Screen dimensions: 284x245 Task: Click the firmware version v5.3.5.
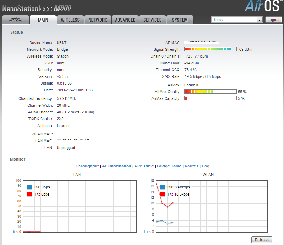63,76
